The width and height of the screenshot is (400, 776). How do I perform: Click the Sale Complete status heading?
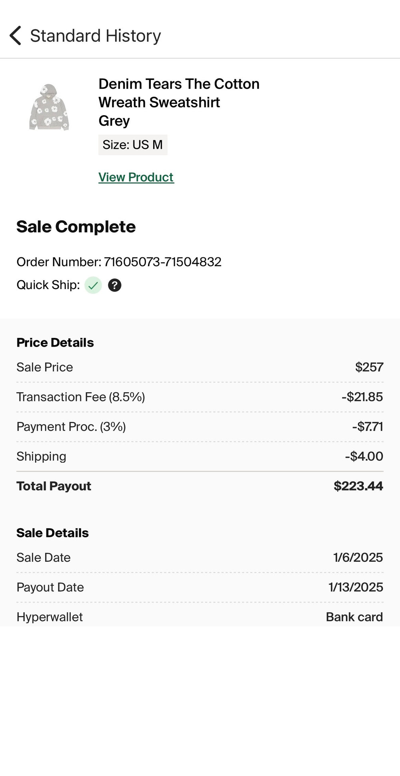coord(76,227)
